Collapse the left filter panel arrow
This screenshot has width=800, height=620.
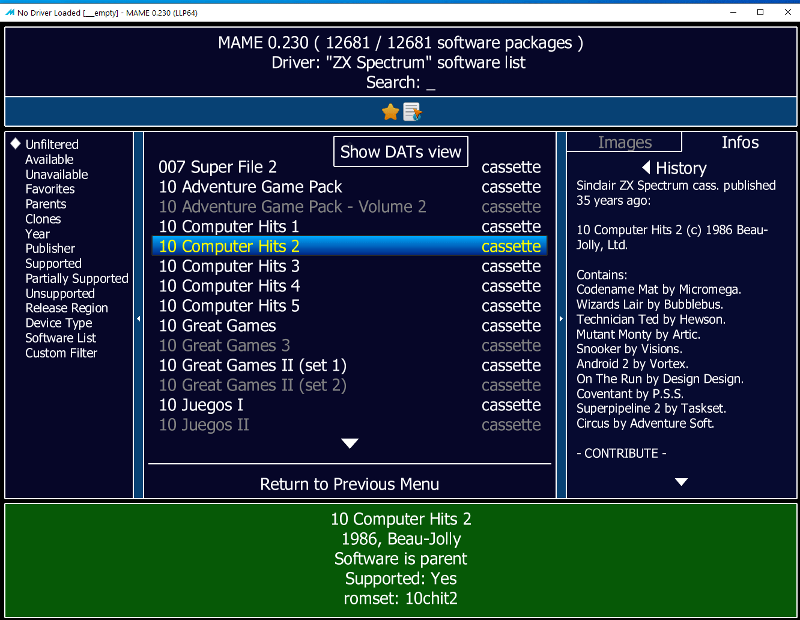point(139,318)
